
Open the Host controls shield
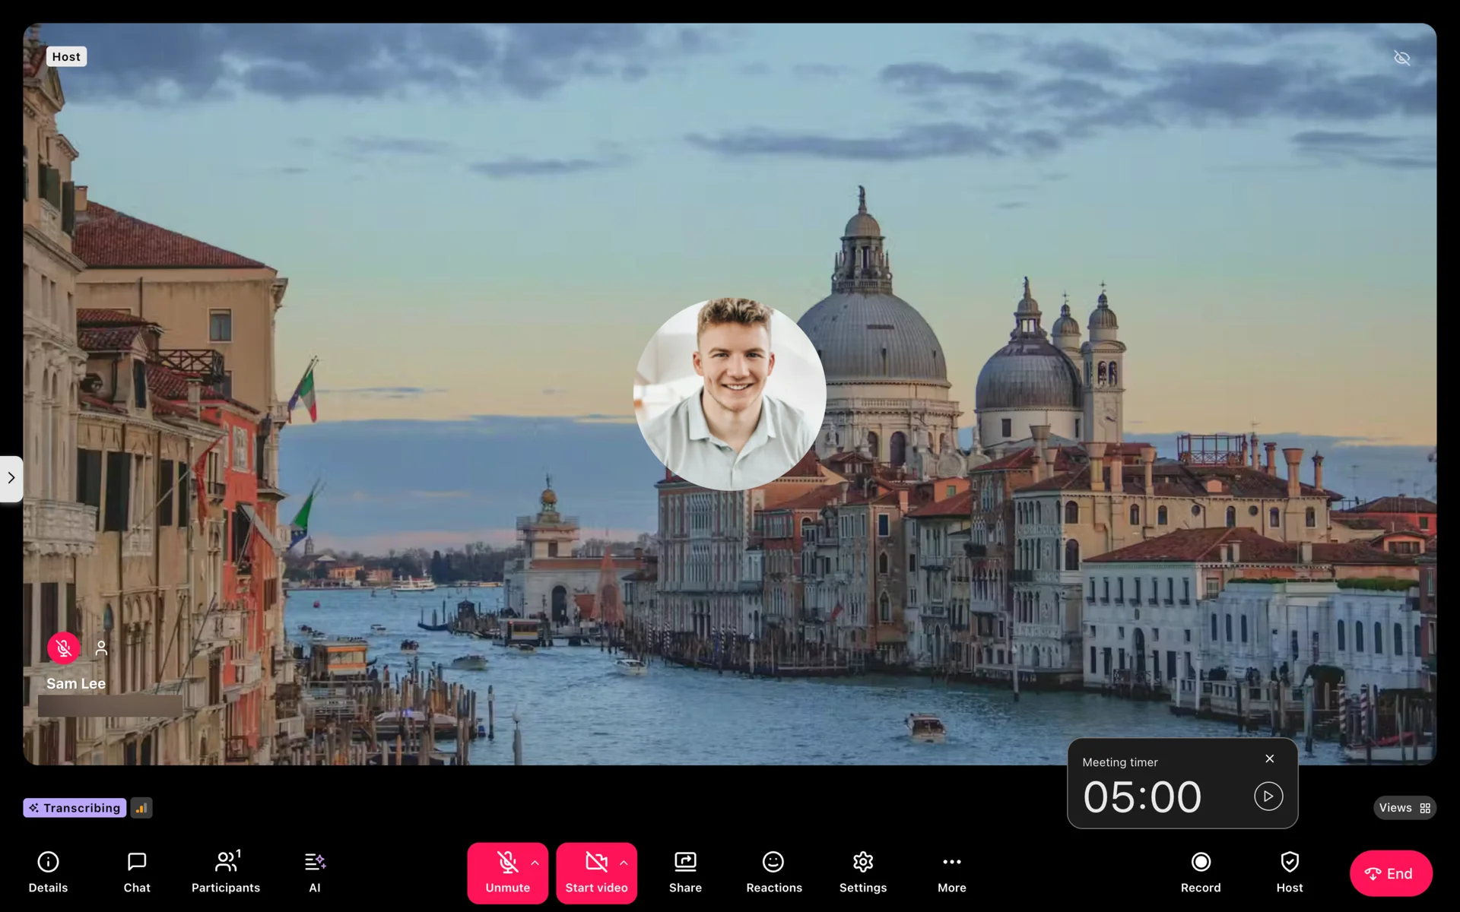pos(1289,872)
